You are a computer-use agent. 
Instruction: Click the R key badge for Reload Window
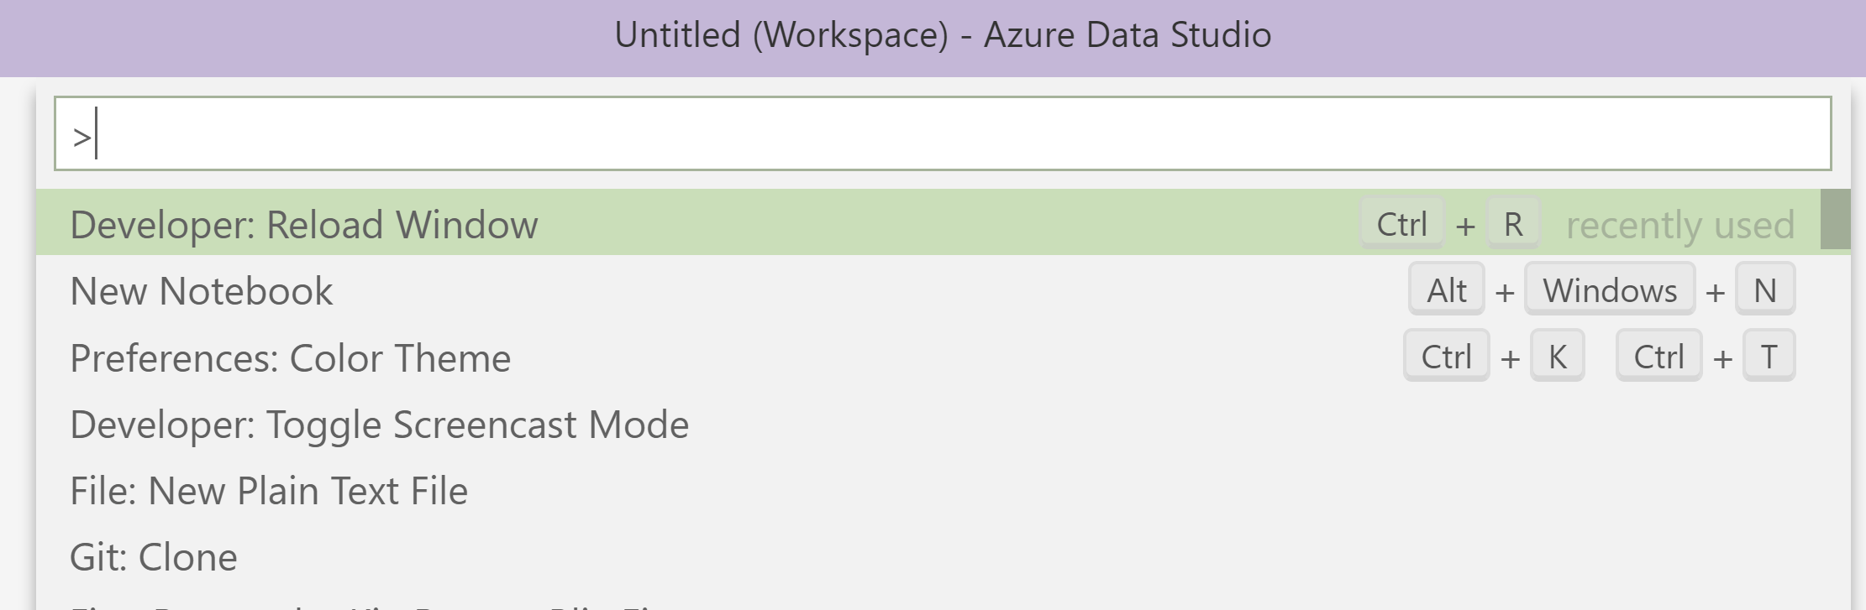point(1513,224)
